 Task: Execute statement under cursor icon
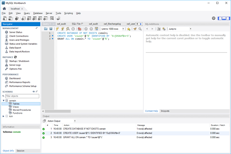tap(63, 29)
